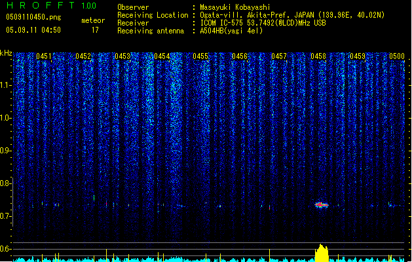Click the 'Observer' field label

coord(133,7)
